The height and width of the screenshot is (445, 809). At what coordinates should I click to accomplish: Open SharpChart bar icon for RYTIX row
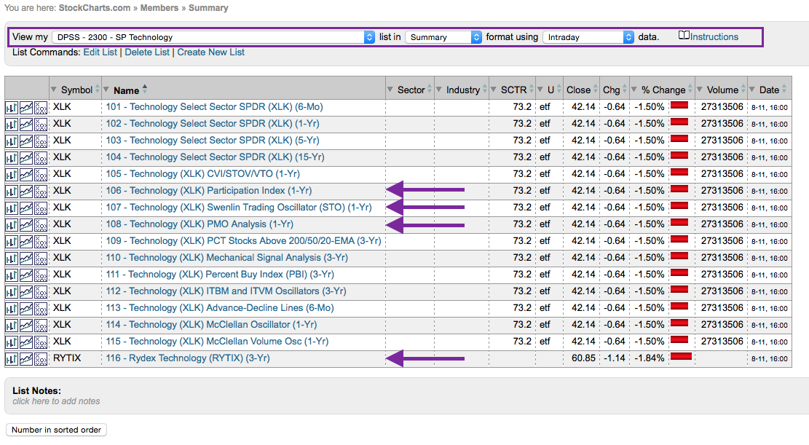tap(12, 358)
